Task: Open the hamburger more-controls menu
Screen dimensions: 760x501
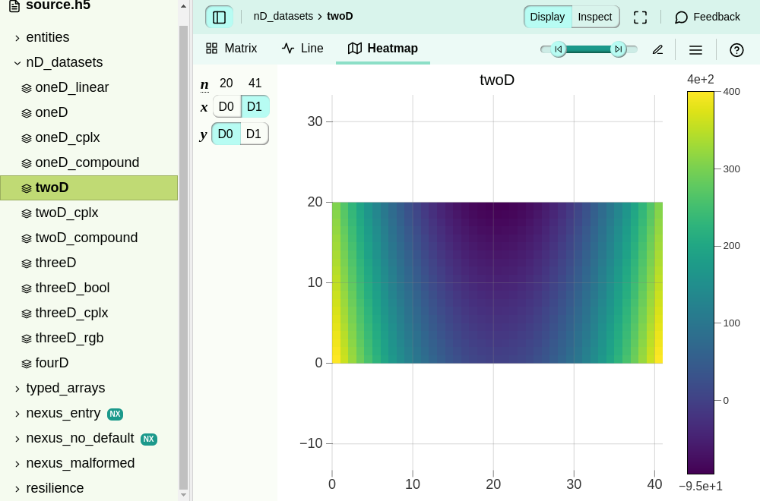Action: tap(695, 49)
